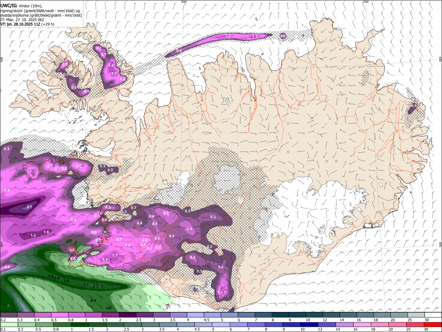442x332 pixels.
Task: Click the 2.2 rain value in green area
Action: click(x=96, y=286)
